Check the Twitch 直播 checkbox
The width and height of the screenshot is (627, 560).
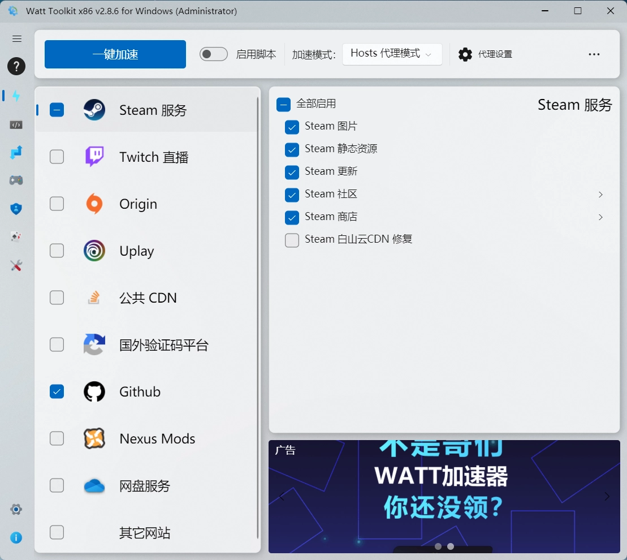[57, 157]
